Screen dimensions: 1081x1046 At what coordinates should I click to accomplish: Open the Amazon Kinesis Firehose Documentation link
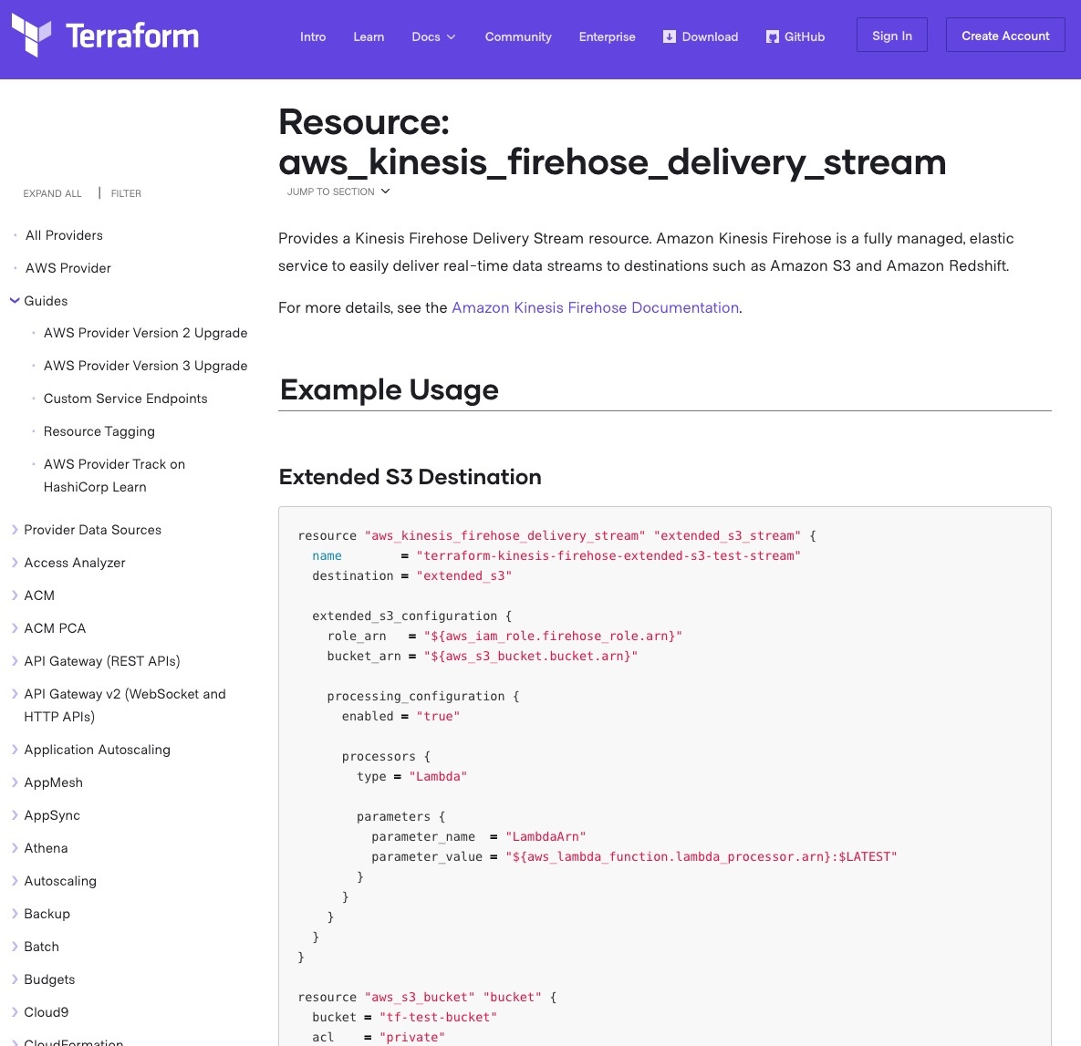tap(595, 308)
